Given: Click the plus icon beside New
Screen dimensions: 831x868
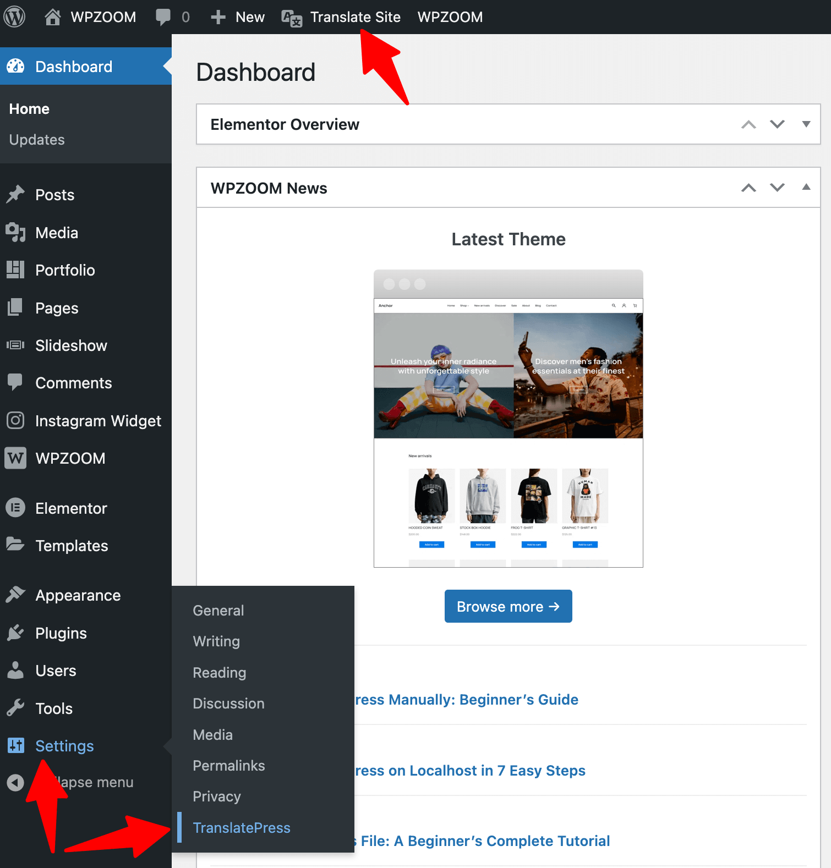Looking at the screenshot, I should coord(218,17).
